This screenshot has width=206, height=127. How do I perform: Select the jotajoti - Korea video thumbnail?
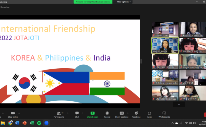click(x=165, y=45)
